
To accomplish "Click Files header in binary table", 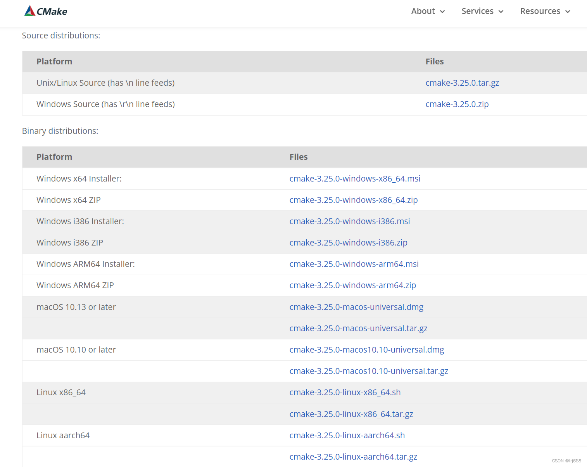I will pos(299,157).
